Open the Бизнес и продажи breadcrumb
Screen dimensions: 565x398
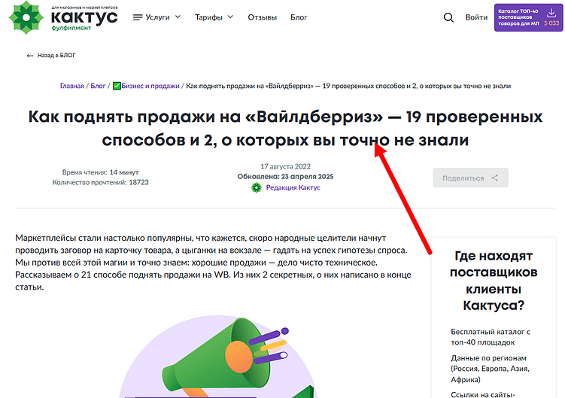tap(150, 86)
